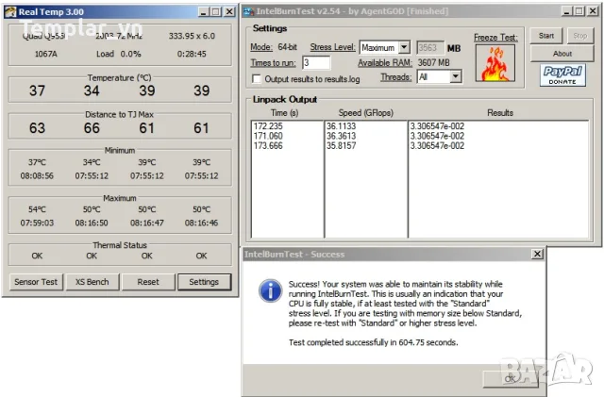
Task: Click the second core temperature 34
Action: [x=92, y=91]
